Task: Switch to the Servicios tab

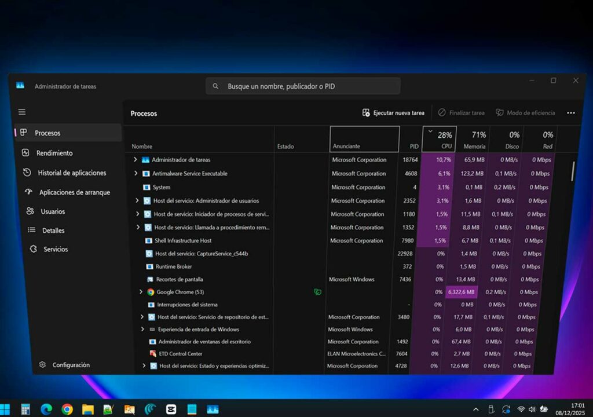Action: pyautogui.click(x=56, y=249)
